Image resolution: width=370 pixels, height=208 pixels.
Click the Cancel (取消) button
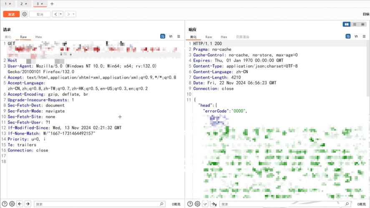pyautogui.click(x=40, y=15)
